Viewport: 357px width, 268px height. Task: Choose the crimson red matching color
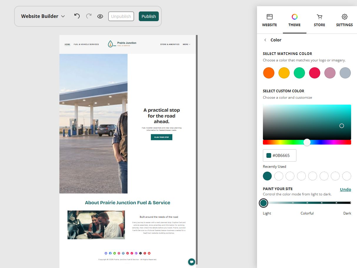tap(315, 73)
